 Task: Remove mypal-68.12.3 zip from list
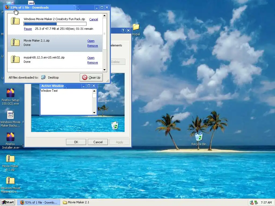click(93, 63)
